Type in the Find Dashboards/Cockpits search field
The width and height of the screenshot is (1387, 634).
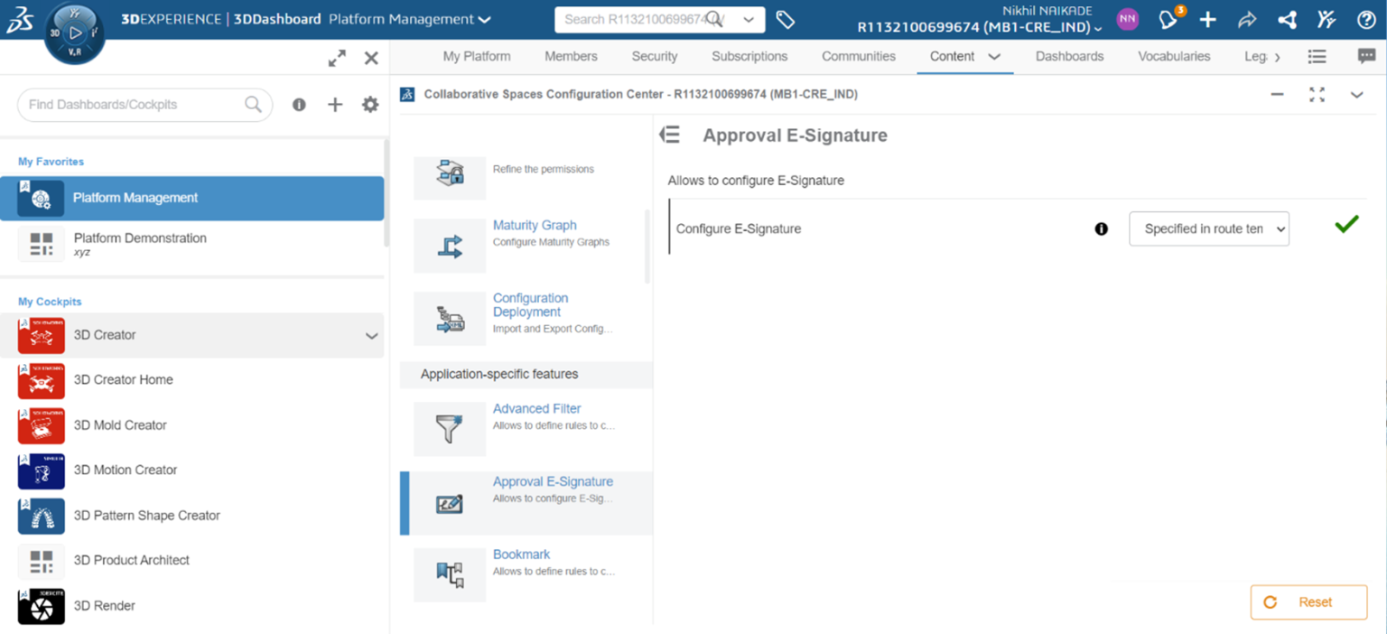click(135, 105)
